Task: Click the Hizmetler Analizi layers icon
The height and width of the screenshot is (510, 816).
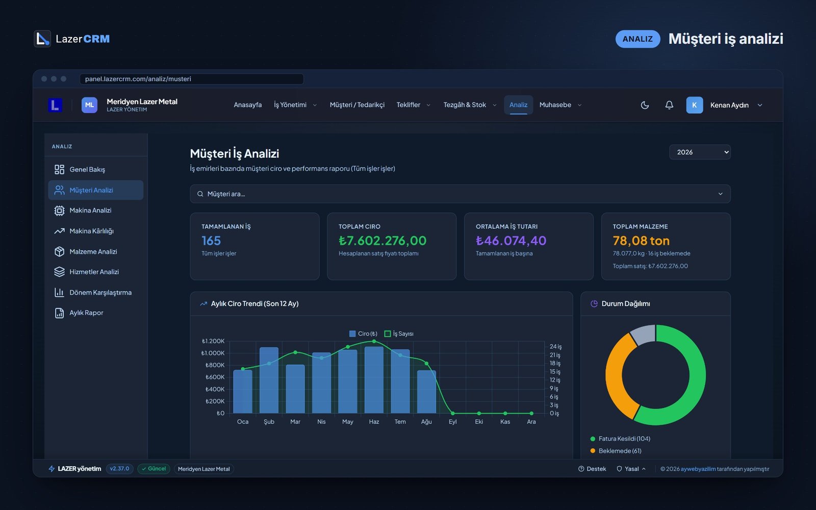Action: (59, 272)
